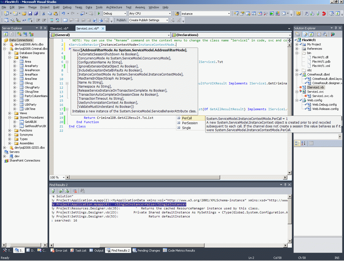Viewport: 344px width, 261px height.
Task: Click Show All Files in Solution Explorer
Action: click(x=305, y=34)
